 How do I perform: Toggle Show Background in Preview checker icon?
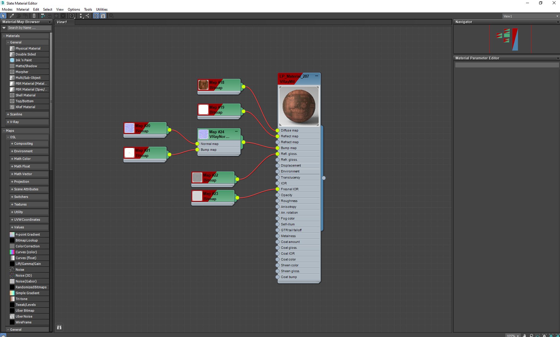63,16
